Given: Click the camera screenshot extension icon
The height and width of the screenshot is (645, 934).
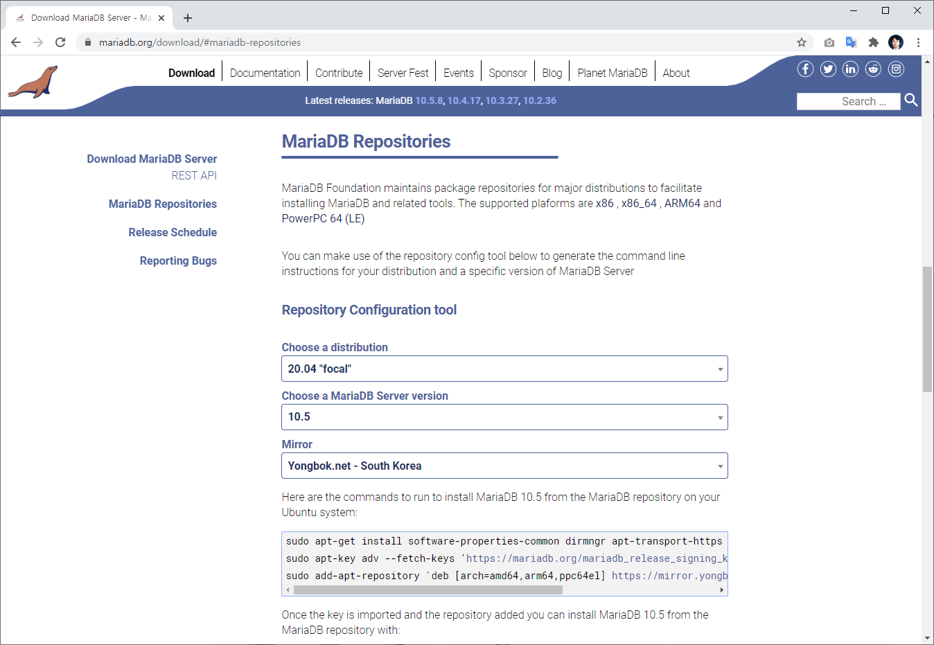Looking at the screenshot, I should (829, 42).
